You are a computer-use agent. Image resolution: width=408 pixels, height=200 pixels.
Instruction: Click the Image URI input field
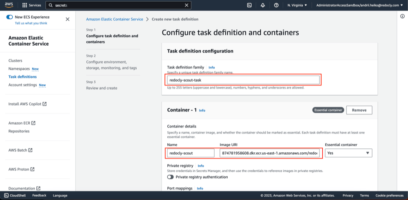[x=270, y=153]
